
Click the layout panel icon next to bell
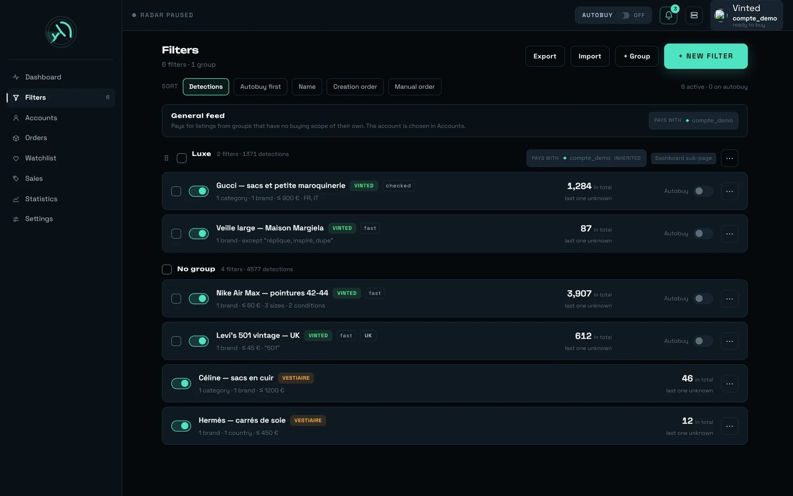click(694, 15)
